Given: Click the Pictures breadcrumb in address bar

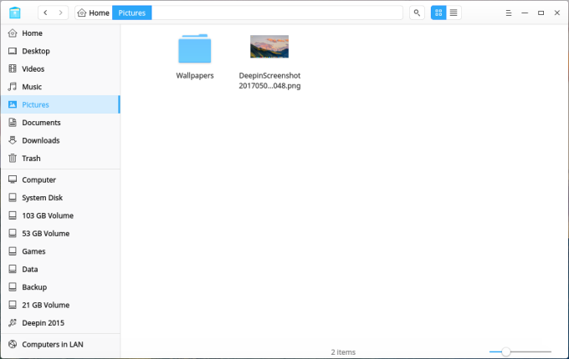Looking at the screenshot, I should pos(131,13).
